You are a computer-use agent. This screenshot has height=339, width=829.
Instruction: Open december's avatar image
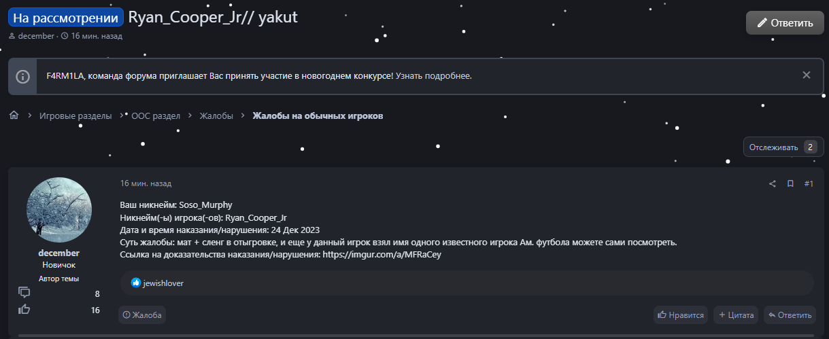[x=58, y=210]
